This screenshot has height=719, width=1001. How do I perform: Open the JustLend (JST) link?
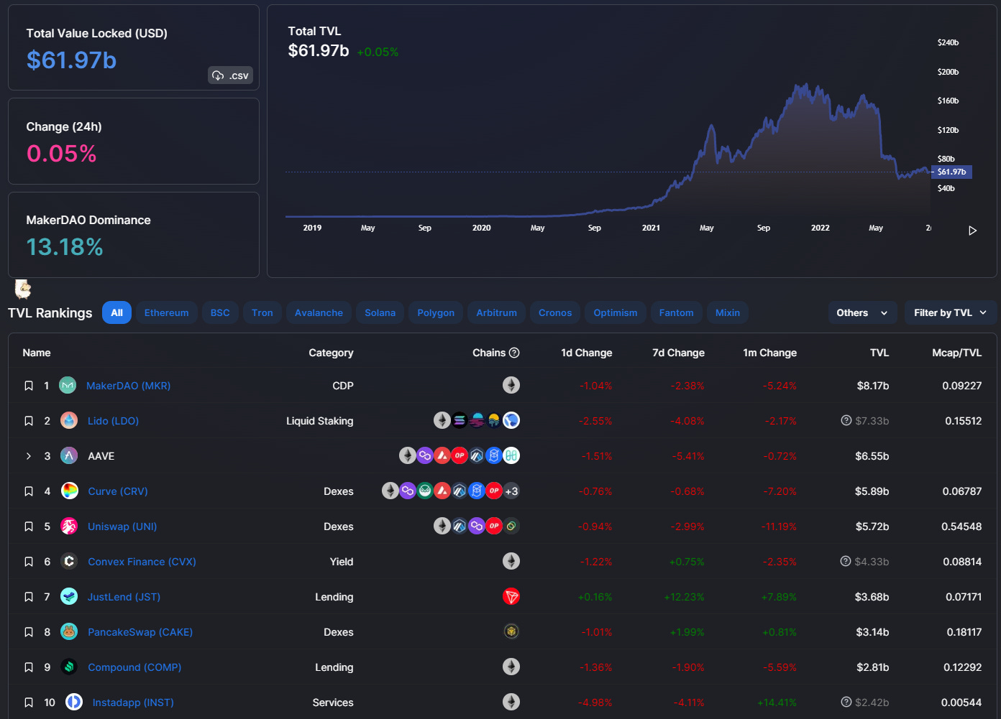tap(124, 597)
